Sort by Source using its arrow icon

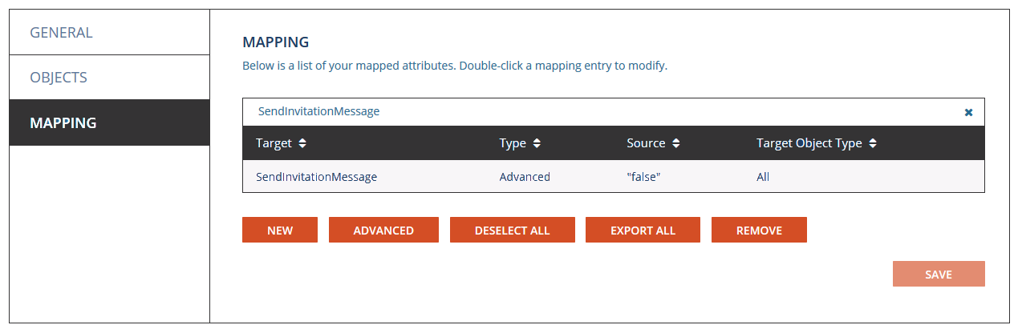pyautogui.click(x=676, y=144)
